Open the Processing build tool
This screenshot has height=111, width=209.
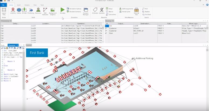(x=31, y=11)
